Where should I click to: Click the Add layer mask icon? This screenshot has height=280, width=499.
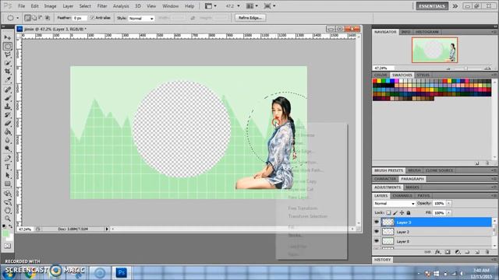[448, 252]
